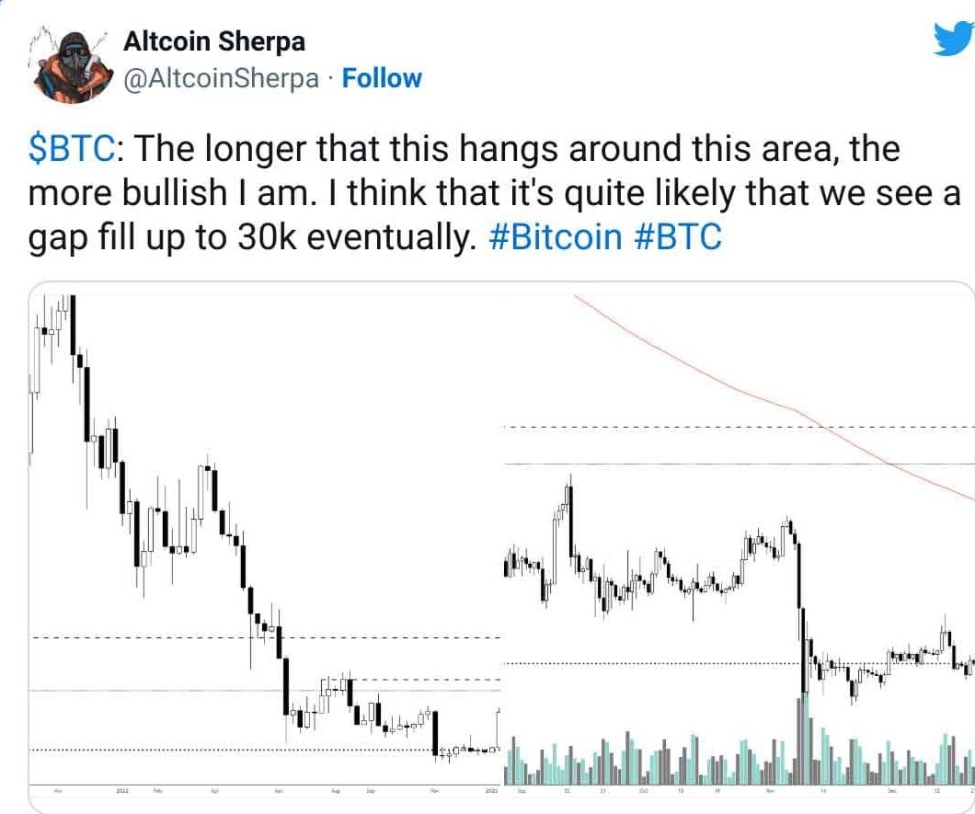Screen dimensions: 975x814
Task: Click the spike candle near start of right chart
Action: pos(568,515)
